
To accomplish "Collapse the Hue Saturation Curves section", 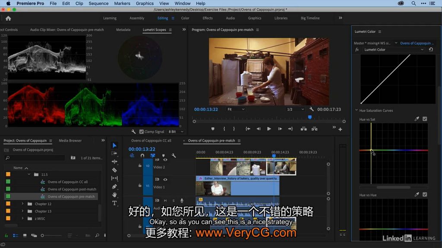I will pyautogui.click(x=356, y=110).
